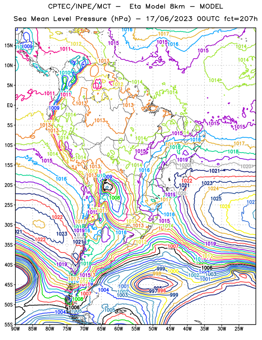Click the '60W' longitude axis label
The width and height of the screenshot is (262, 340).
pos(119,329)
